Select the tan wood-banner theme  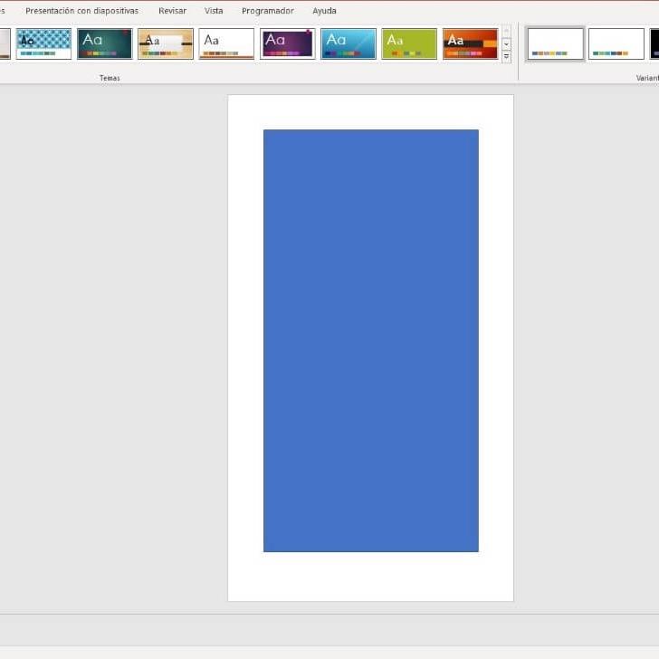click(166, 43)
